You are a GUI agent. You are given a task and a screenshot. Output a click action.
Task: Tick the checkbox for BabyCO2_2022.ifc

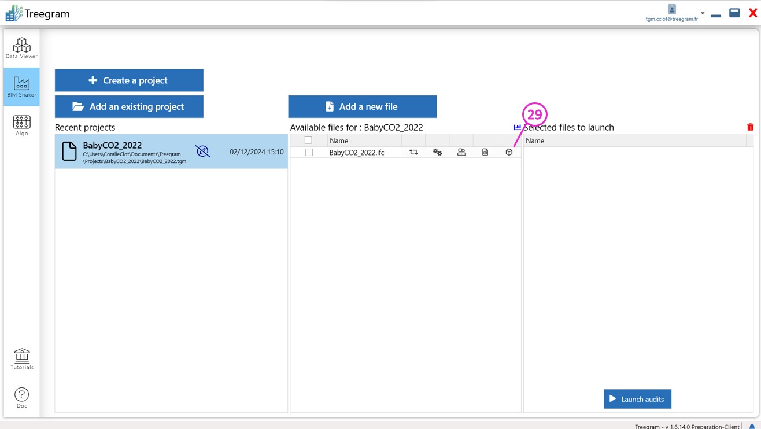point(309,153)
